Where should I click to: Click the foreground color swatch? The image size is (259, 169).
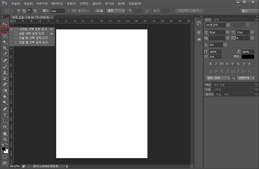pyautogui.click(x=4, y=149)
